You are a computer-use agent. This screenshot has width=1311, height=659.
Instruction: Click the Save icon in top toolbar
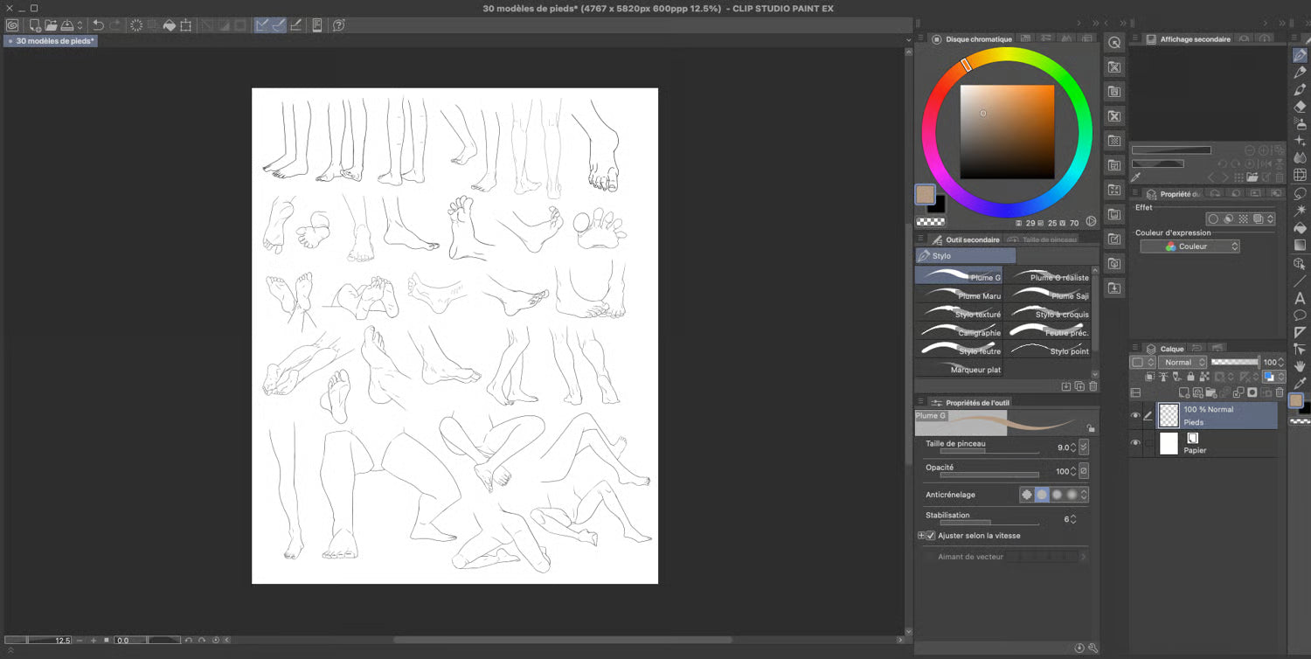tap(66, 25)
